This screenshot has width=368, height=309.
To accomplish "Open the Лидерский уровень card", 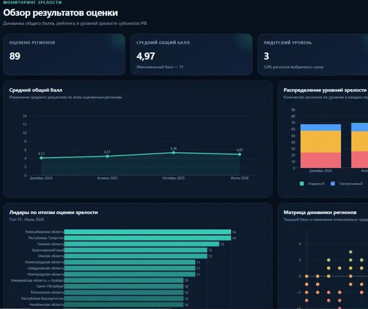I will pyautogui.click(x=313, y=54).
